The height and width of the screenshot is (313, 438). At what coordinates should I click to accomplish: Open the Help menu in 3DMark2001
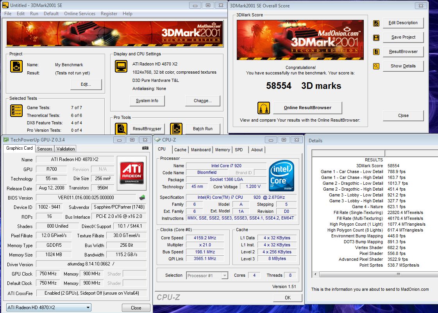tap(127, 13)
